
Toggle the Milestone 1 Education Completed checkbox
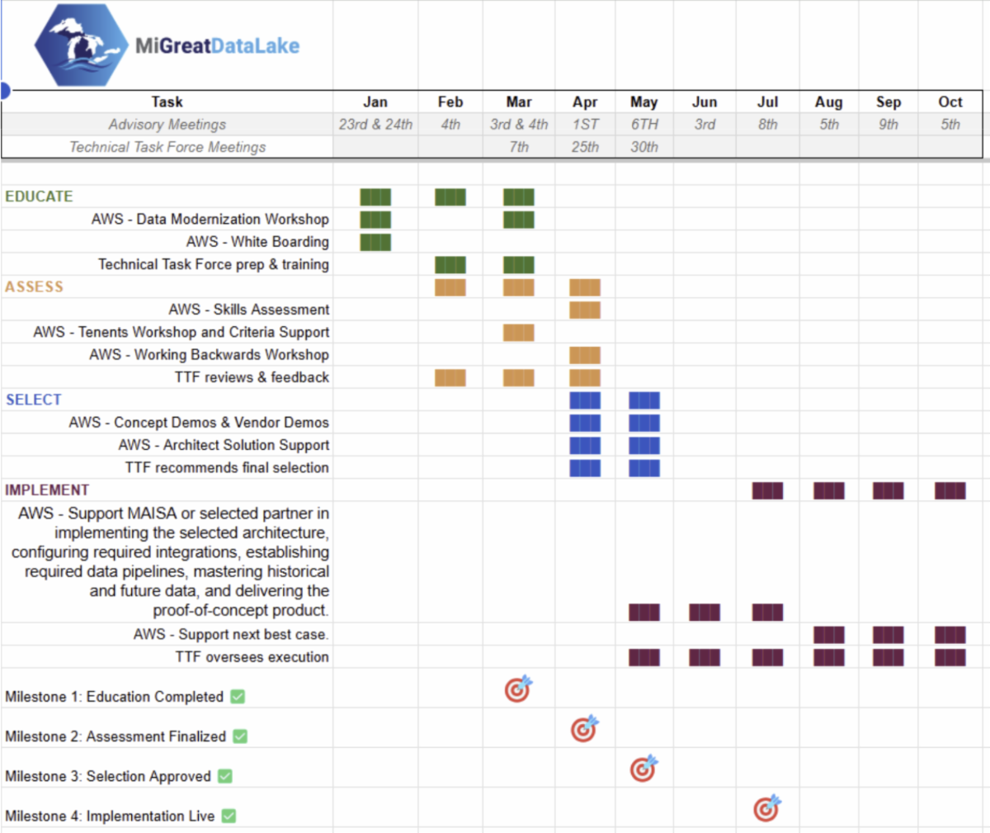point(238,697)
